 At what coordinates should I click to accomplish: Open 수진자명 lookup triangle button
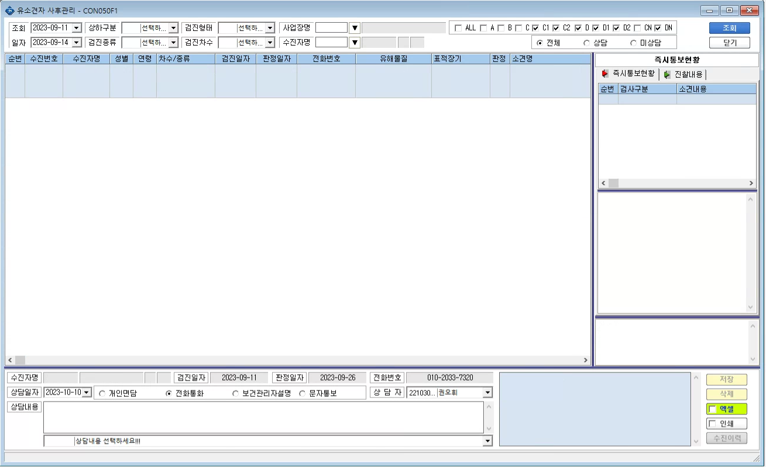[355, 42]
